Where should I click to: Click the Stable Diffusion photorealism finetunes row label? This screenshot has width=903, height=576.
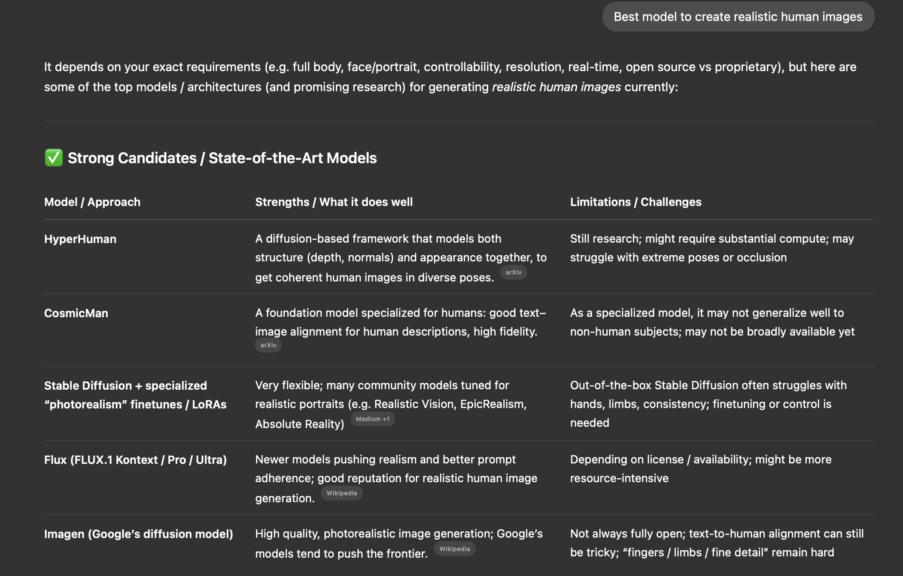135,395
